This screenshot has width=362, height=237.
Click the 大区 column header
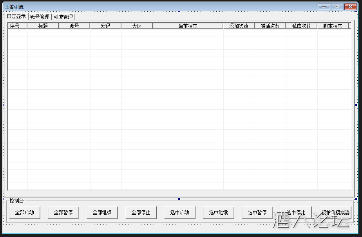(x=137, y=26)
